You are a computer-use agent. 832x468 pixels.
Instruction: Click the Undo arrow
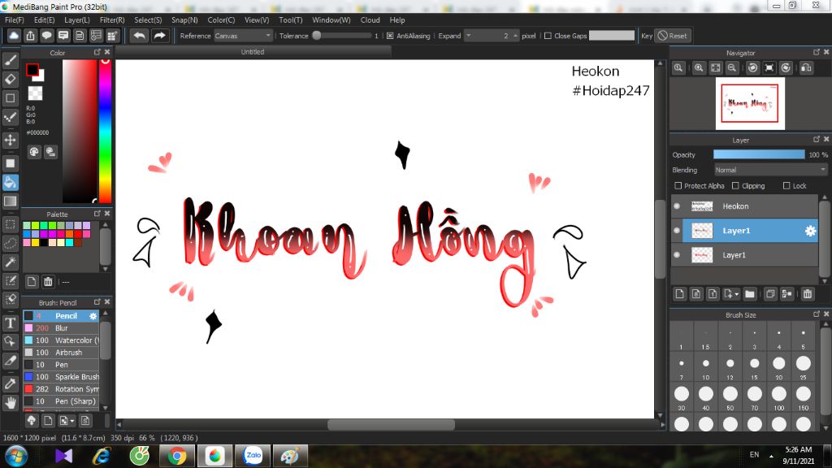pos(140,36)
